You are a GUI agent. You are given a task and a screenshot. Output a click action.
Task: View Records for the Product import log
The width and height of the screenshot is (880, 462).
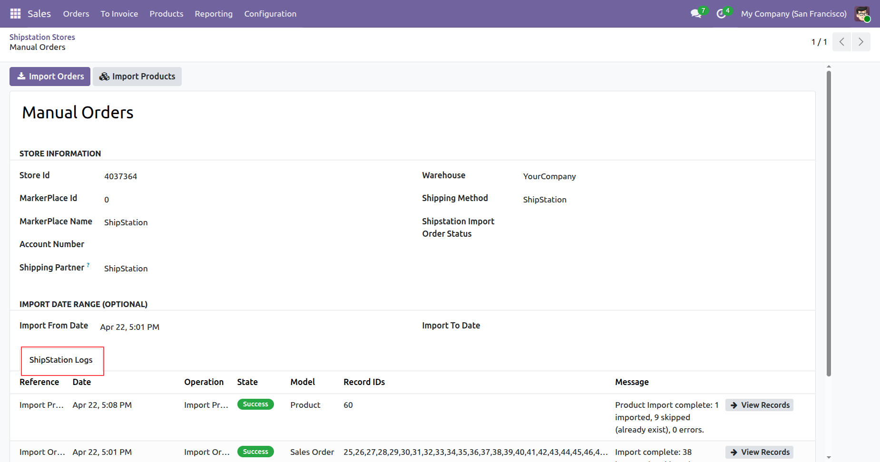pyautogui.click(x=760, y=405)
